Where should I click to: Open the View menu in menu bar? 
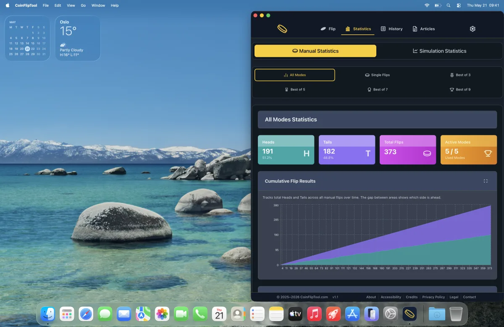coord(71,5)
